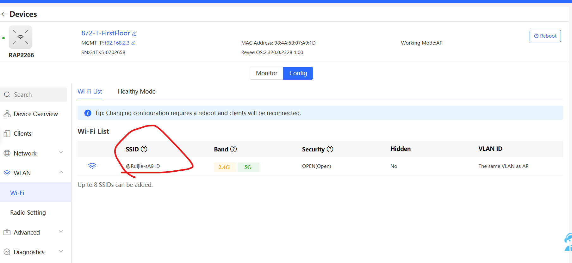Click the MAC Address 98:4A:6B:07:A9:1D text
The image size is (572, 263).
pos(278,43)
